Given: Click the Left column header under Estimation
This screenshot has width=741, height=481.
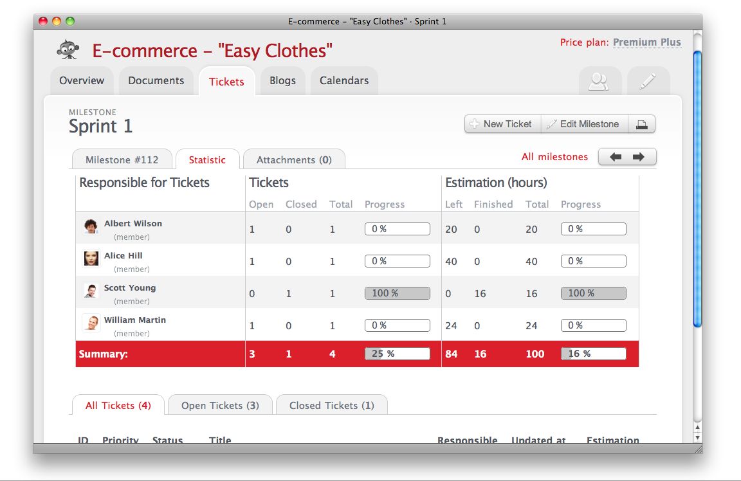Looking at the screenshot, I should pyautogui.click(x=453, y=204).
